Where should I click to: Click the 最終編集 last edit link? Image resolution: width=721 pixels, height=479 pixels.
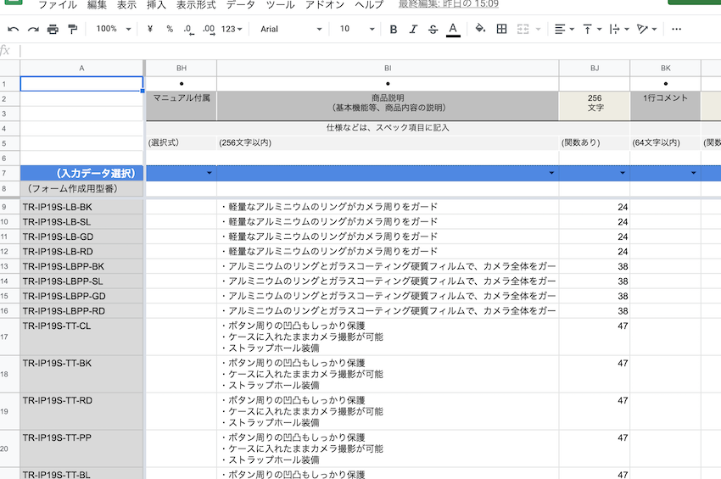click(x=448, y=5)
